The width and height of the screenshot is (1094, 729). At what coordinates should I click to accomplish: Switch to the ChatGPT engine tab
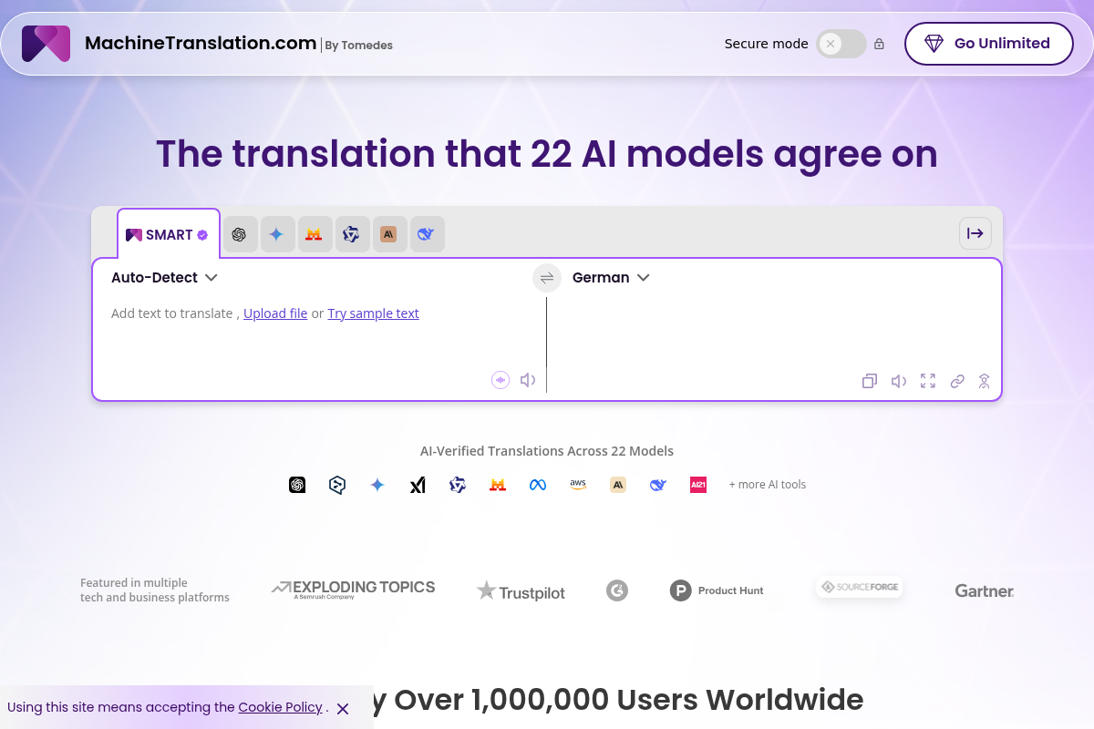(239, 234)
